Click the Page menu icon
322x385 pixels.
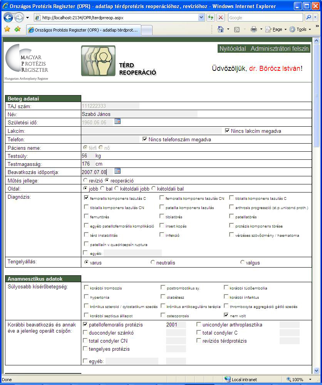pos(268,30)
